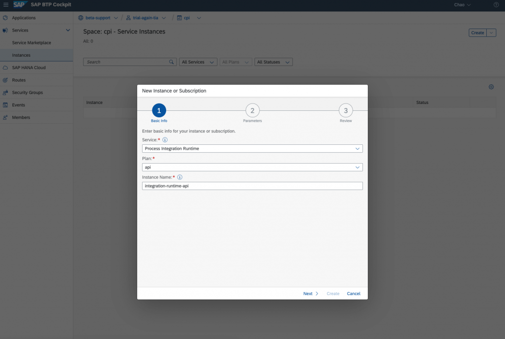Viewport: 505px width, 339px height.
Task: Click the search magnifier icon
Action: [171, 62]
